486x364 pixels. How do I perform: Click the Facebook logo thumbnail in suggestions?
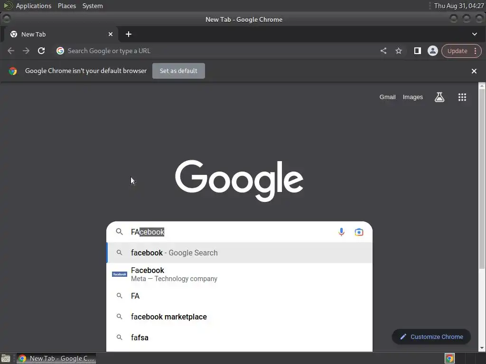119,274
